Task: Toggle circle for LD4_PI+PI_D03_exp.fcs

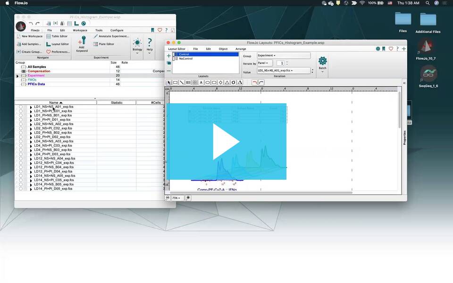Action: [x=21, y=154]
